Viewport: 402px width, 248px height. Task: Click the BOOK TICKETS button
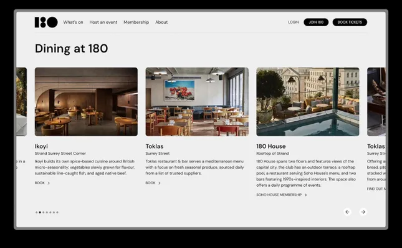point(350,22)
